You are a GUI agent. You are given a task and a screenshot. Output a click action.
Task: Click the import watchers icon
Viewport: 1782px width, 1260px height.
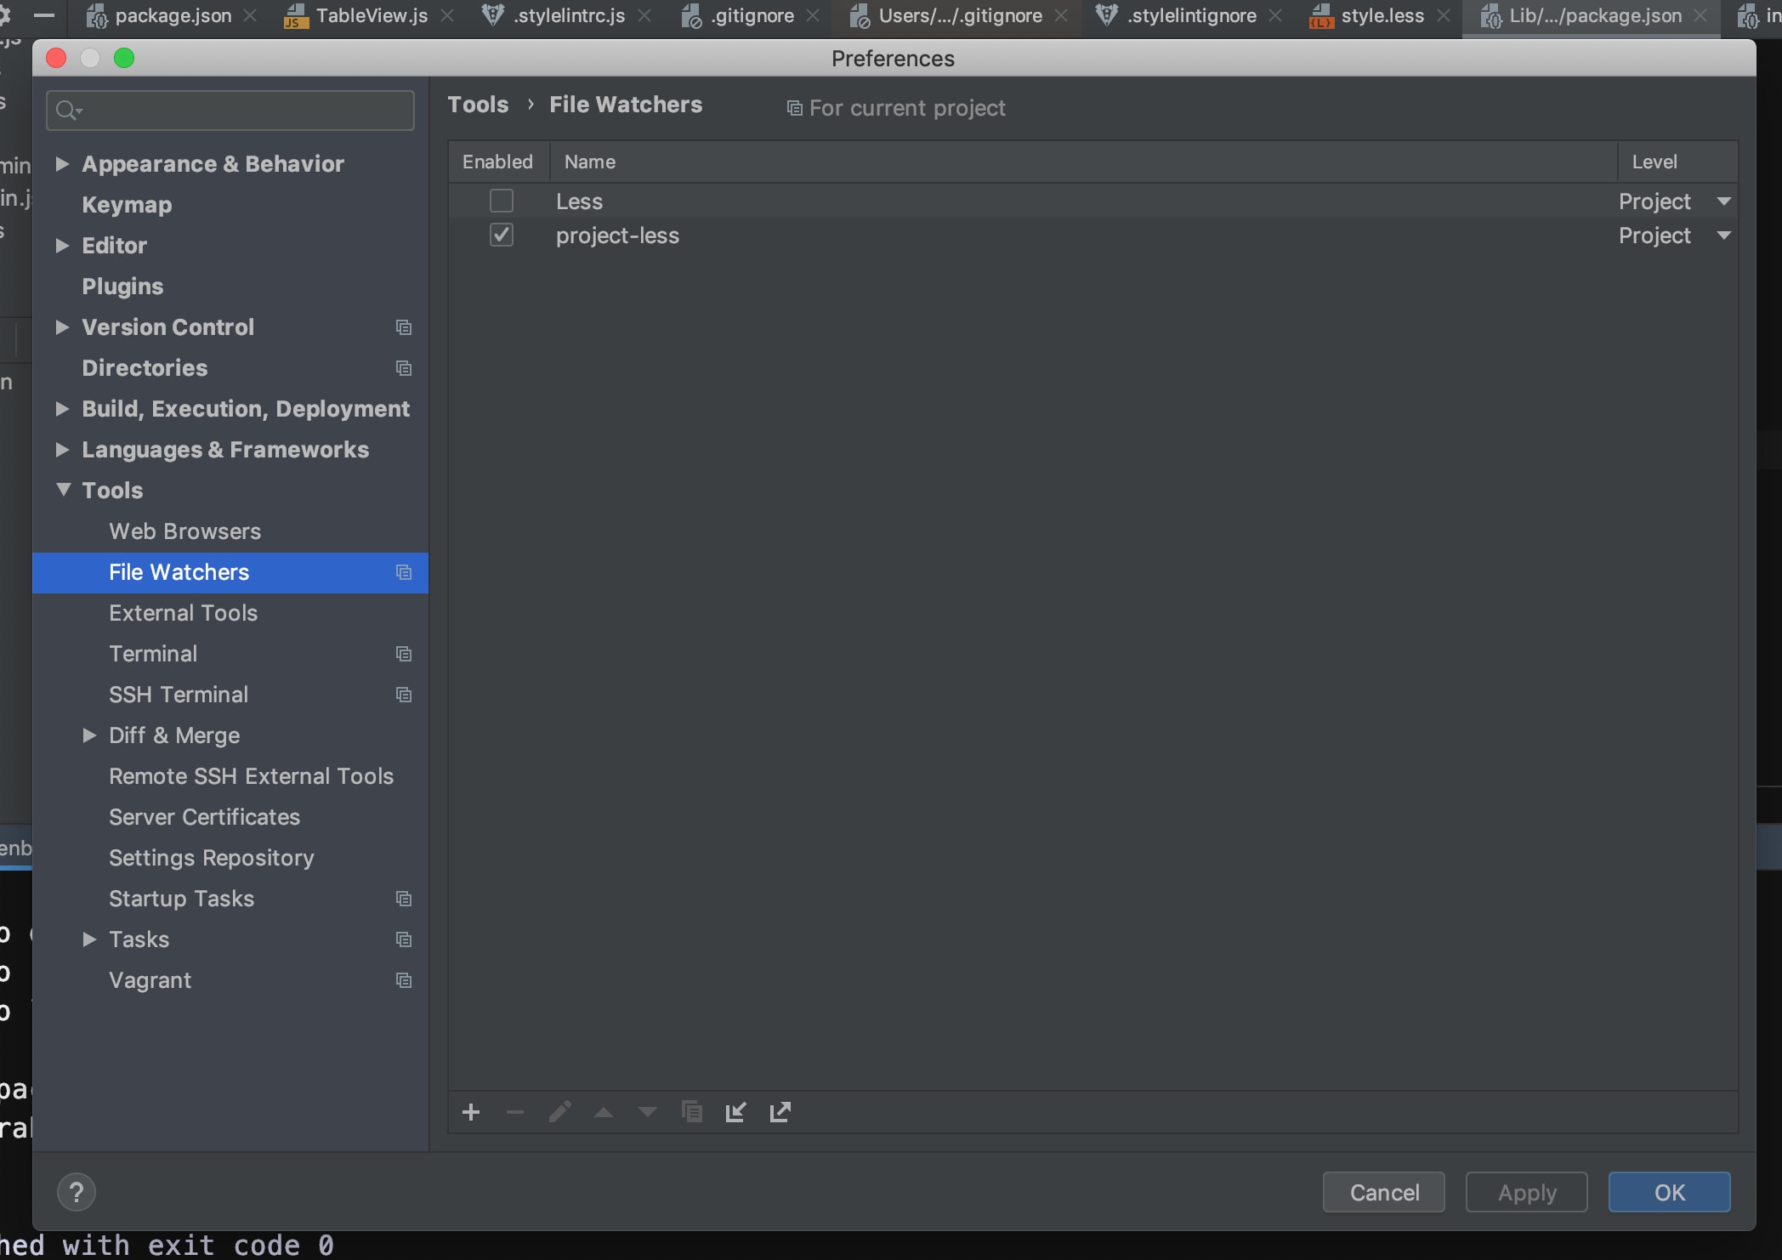point(736,1112)
